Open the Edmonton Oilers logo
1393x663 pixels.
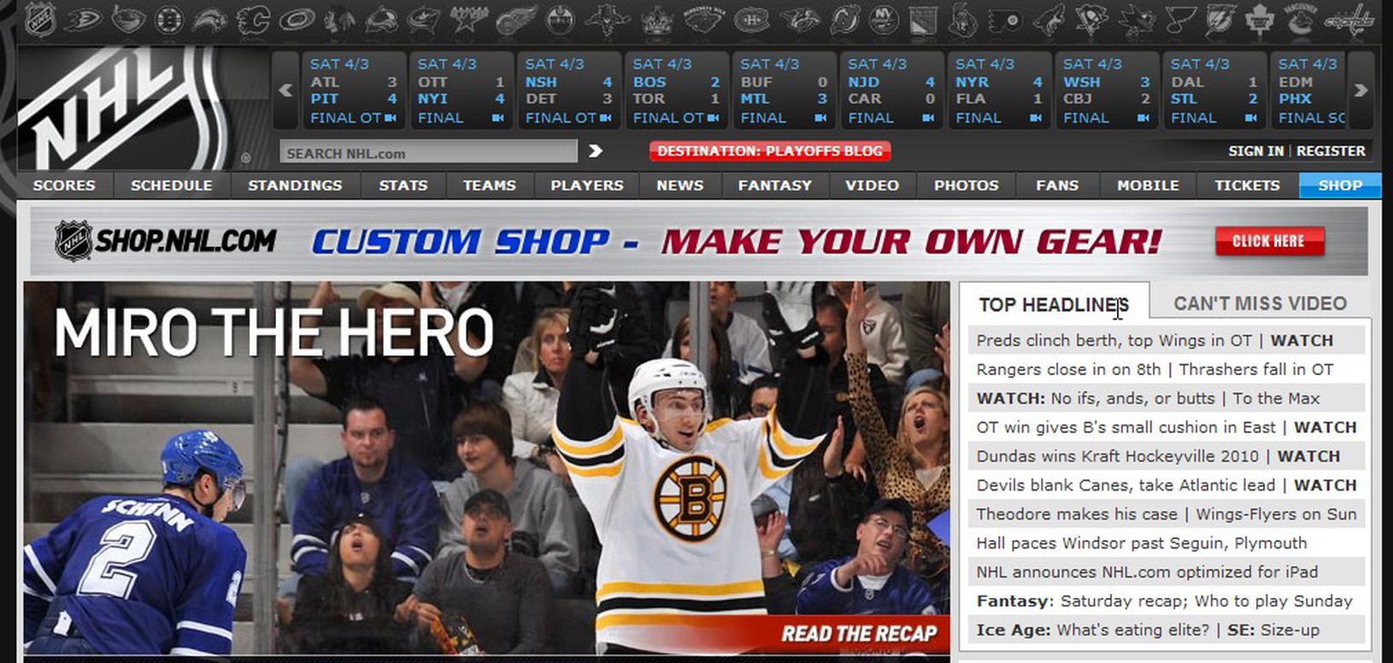[561, 19]
